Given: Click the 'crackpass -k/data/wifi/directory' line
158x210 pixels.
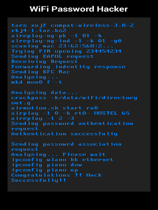Looking at the screenshot, I should pyautogui.click(x=74, y=98).
